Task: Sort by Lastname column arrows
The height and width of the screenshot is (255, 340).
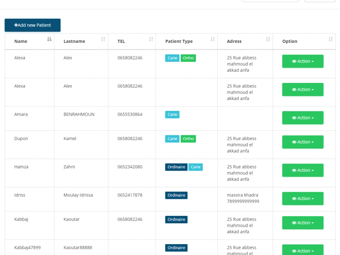Action: coord(103,39)
